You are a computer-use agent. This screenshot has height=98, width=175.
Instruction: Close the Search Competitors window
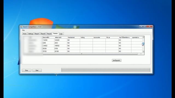click(150, 26)
